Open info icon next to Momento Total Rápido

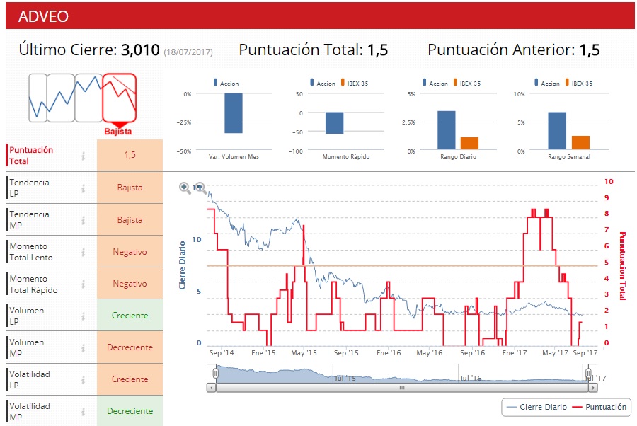(x=83, y=284)
